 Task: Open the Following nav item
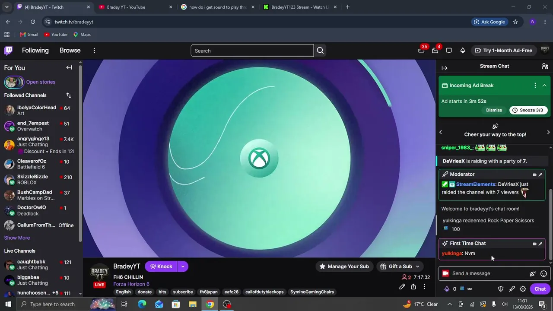pos(35,51)
